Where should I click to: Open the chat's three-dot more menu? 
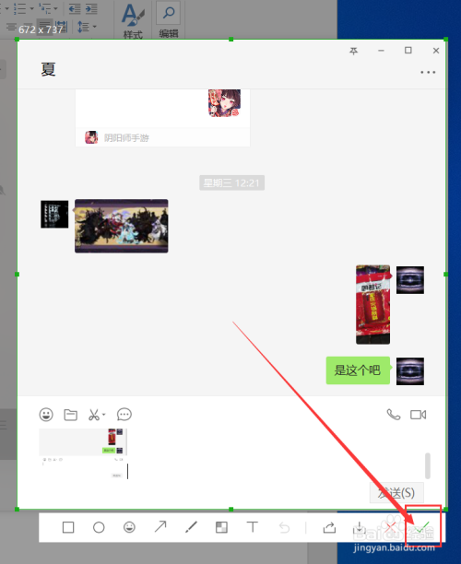click(428, 72)
